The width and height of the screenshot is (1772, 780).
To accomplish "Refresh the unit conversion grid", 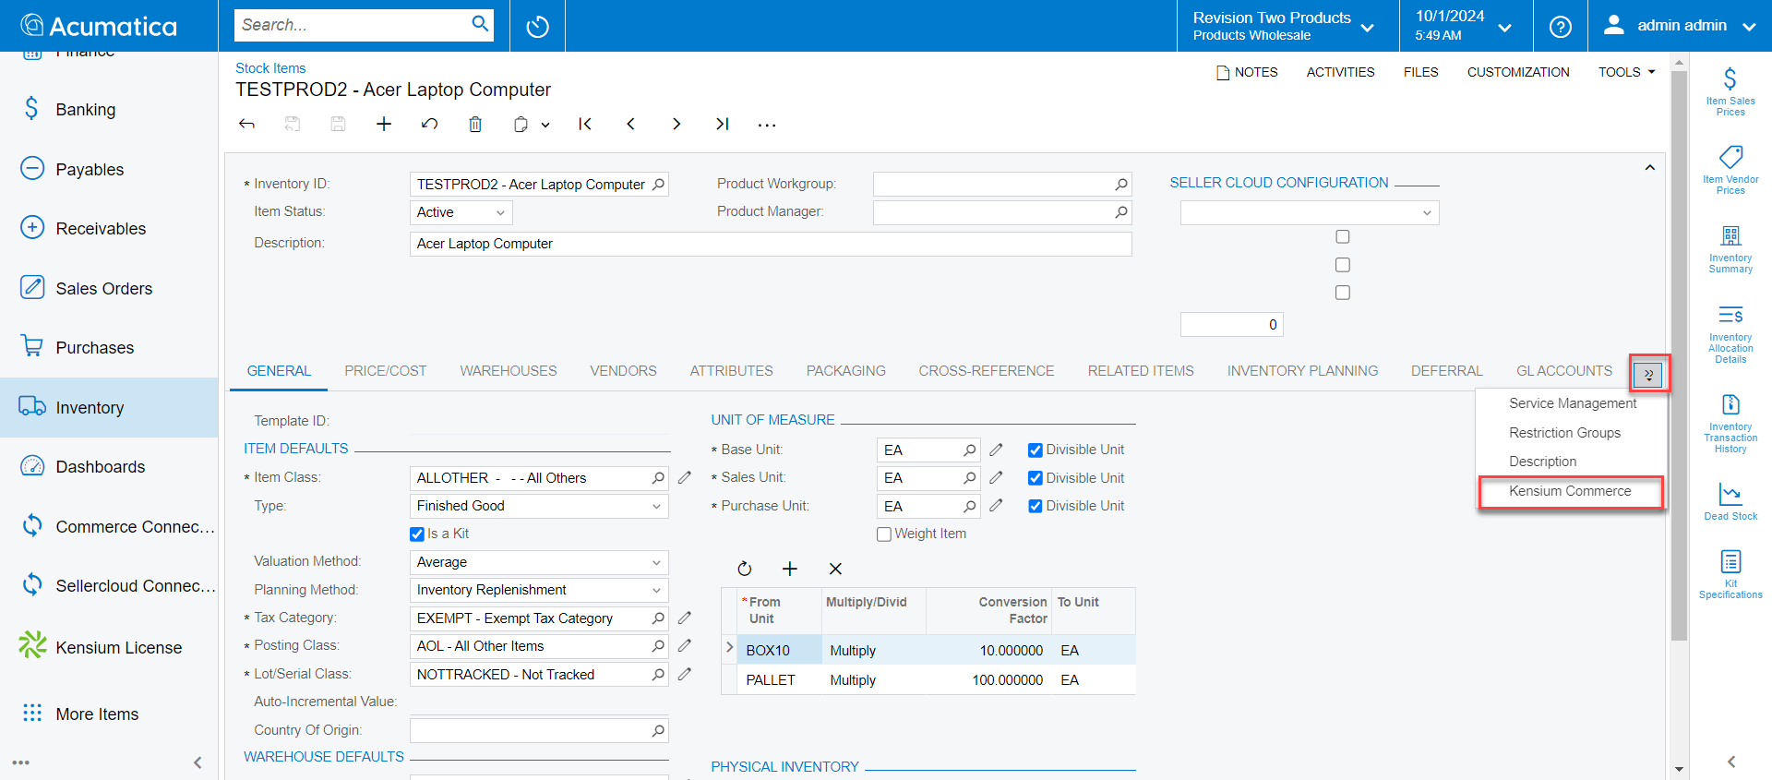I will [745, 569].
